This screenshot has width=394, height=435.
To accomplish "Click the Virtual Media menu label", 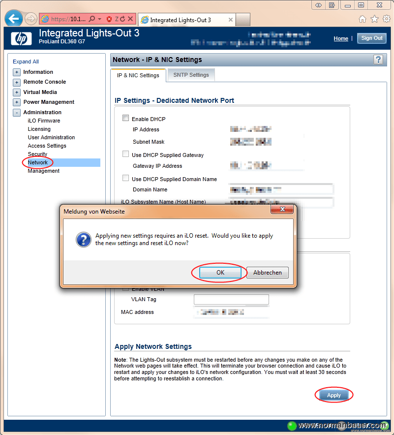I will tap(40, 92).
